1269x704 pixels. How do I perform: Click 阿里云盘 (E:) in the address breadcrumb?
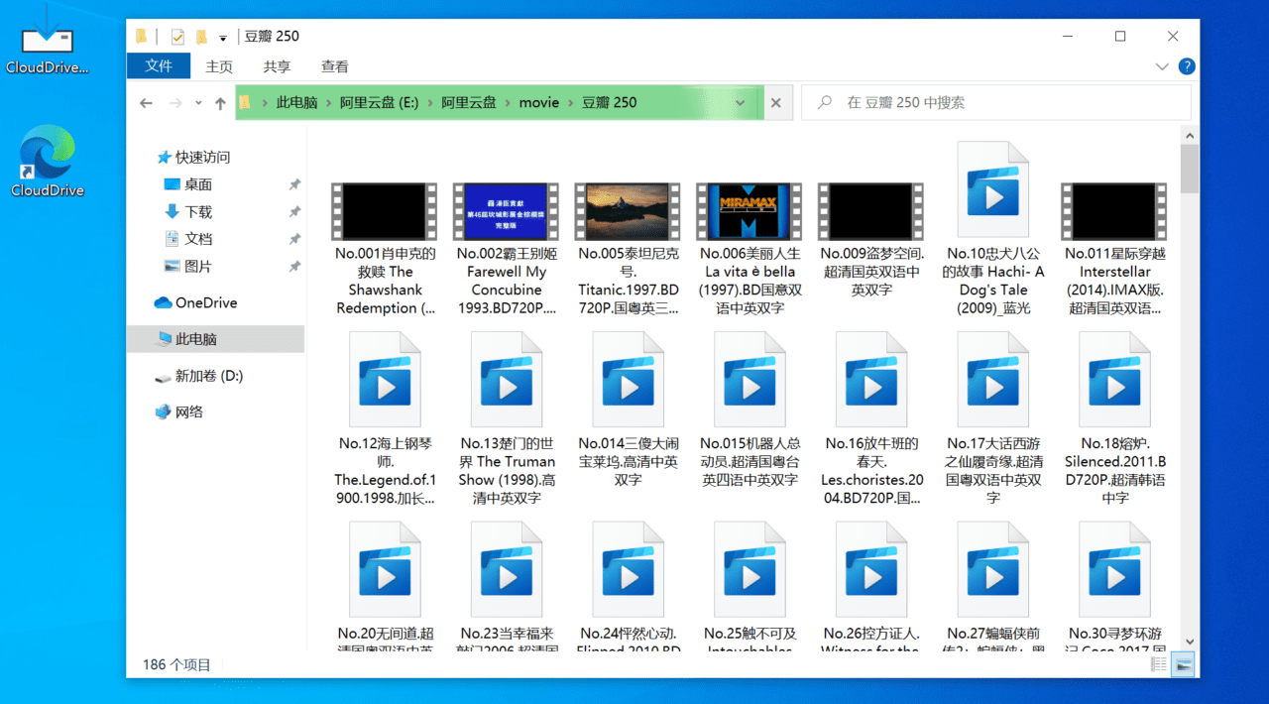(379, 102)
